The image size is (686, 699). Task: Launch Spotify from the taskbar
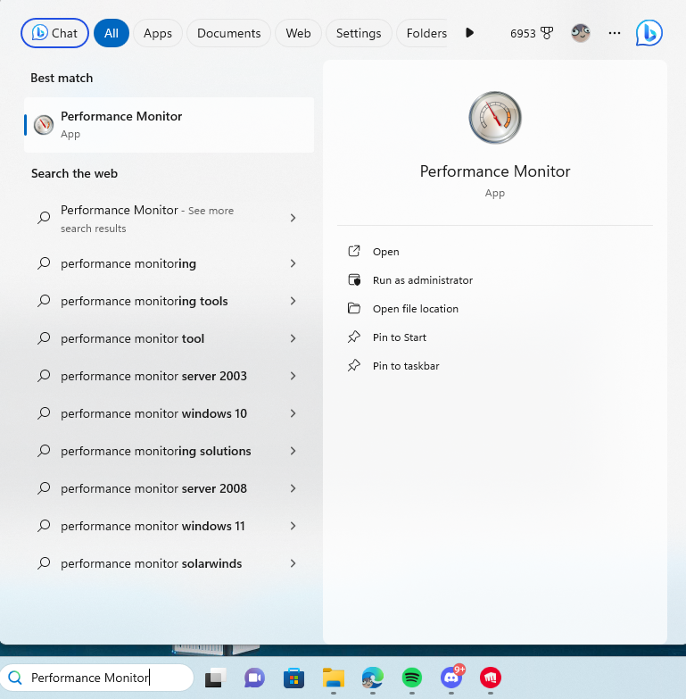click(411, 678)
